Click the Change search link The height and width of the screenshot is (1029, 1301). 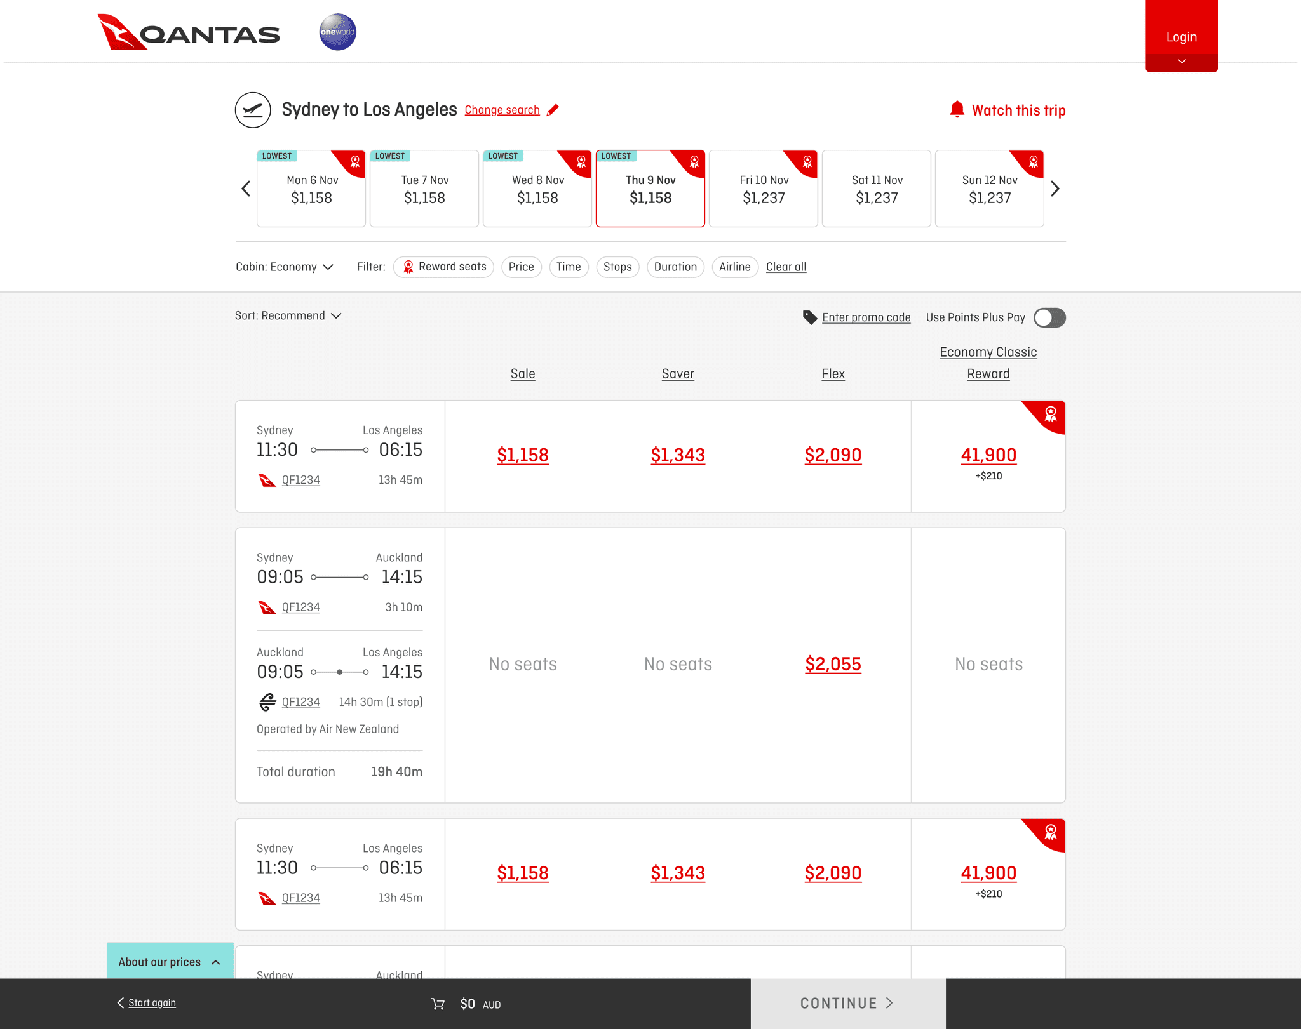coord(502,110)
